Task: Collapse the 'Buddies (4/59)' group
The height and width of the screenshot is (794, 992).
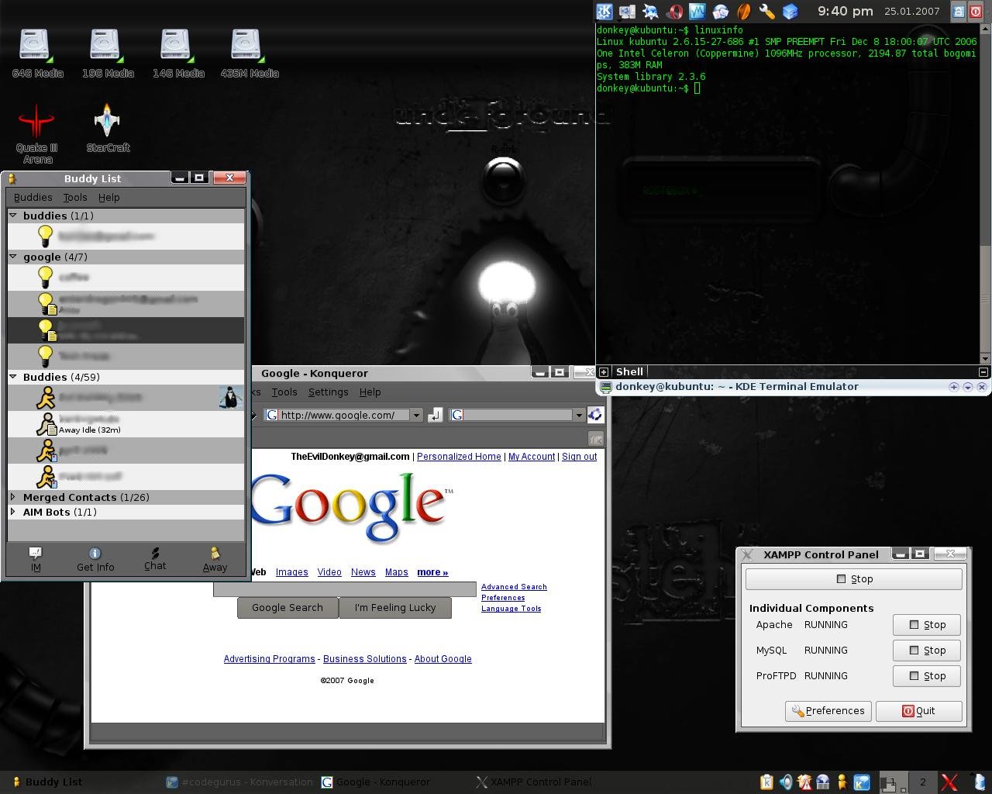Action: [13, 376]
